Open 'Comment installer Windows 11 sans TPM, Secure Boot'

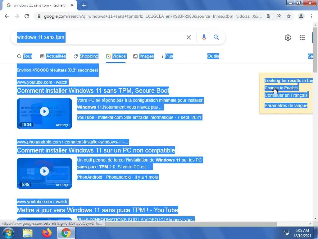[x=93, y=91]
